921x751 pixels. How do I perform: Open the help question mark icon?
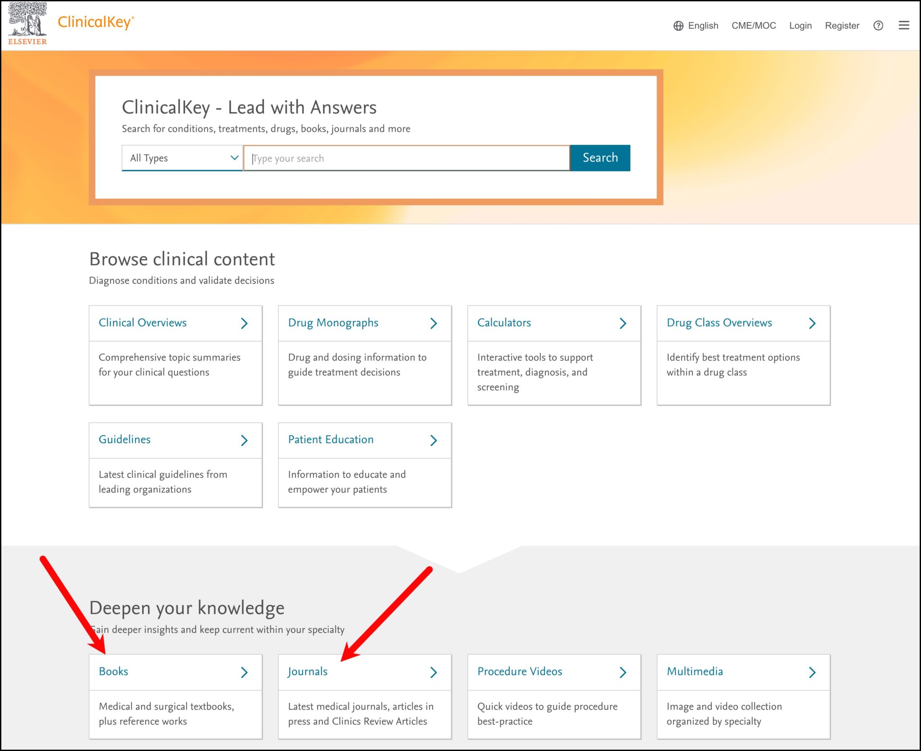click(879, 26)
